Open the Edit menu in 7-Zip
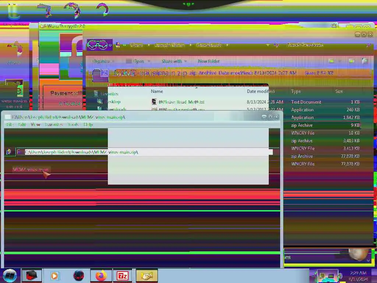This screenshot has height=283, width=377. tap(22, 125)
